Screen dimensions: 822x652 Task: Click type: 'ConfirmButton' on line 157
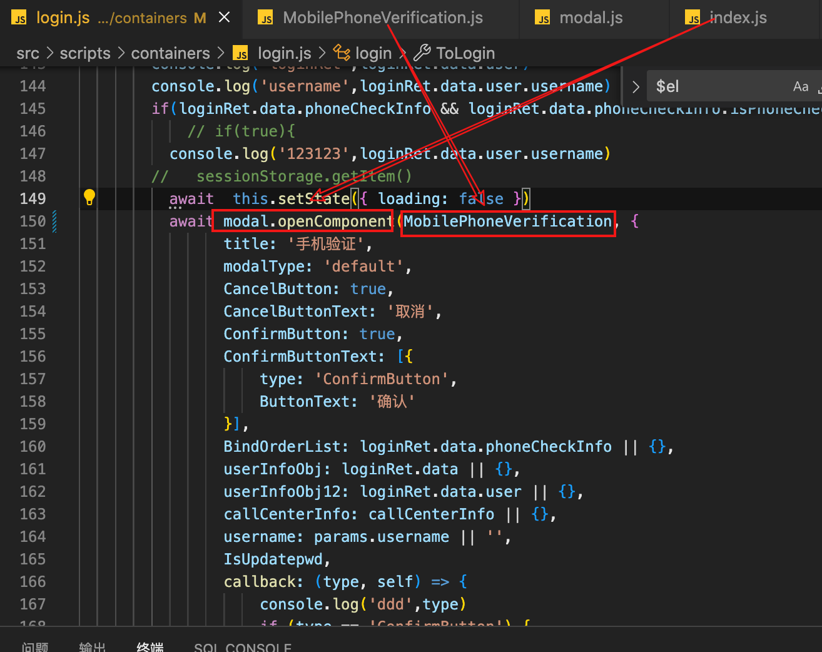(x=358, y=379)
